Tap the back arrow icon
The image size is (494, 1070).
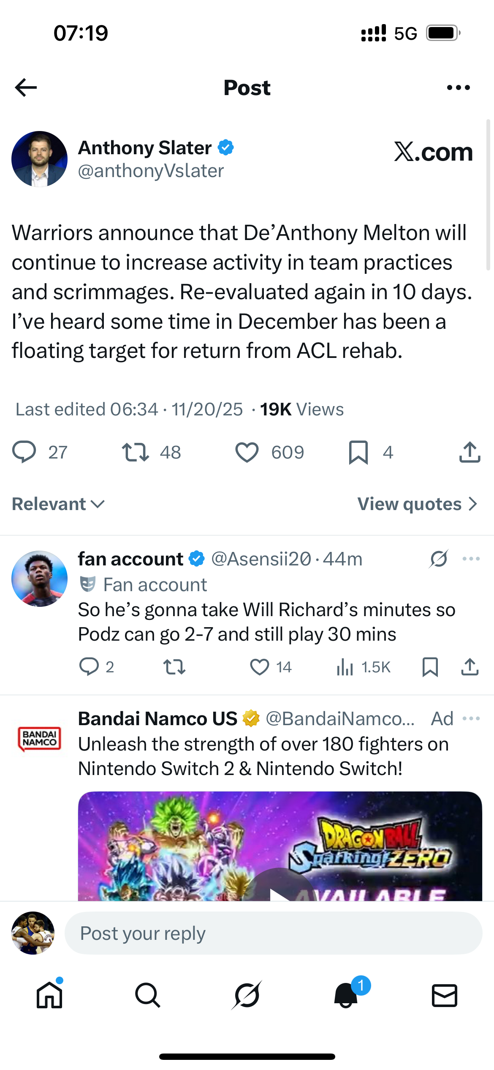pos(26,87)
